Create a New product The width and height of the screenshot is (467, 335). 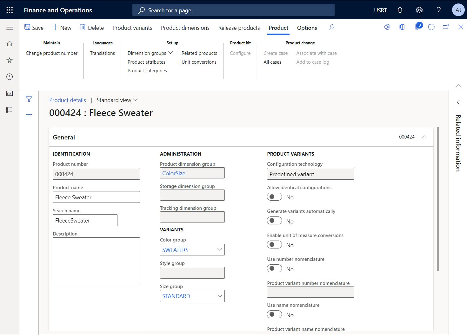coord(62,28)
